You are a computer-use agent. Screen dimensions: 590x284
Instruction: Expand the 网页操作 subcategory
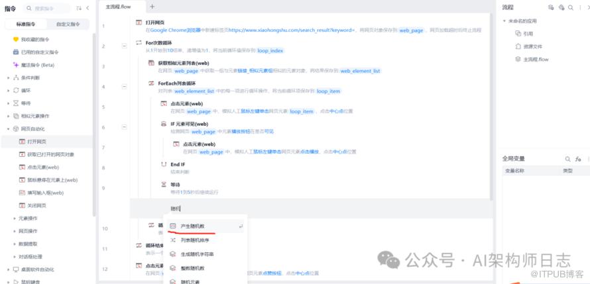point(15,231)
